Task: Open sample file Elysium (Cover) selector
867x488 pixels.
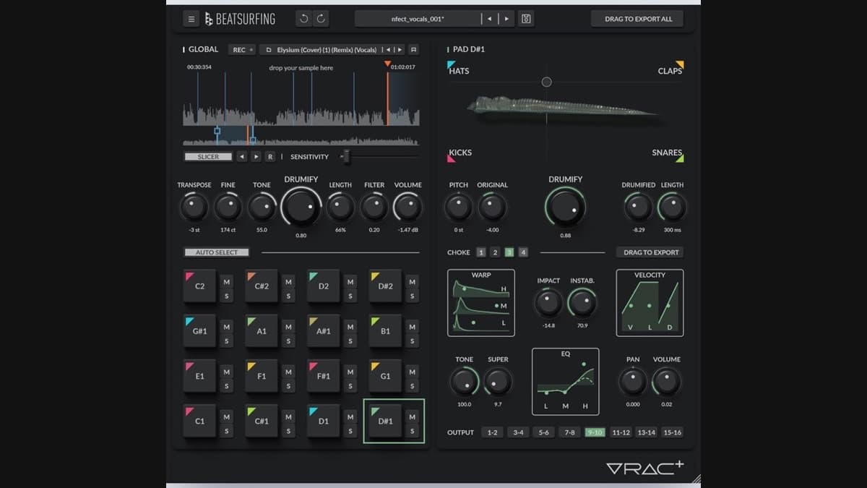Action: pos(321,50)
